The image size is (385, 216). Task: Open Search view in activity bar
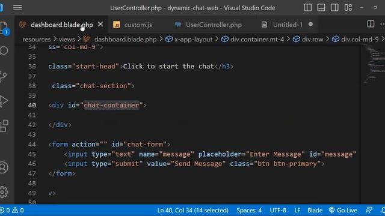[4, 50]
